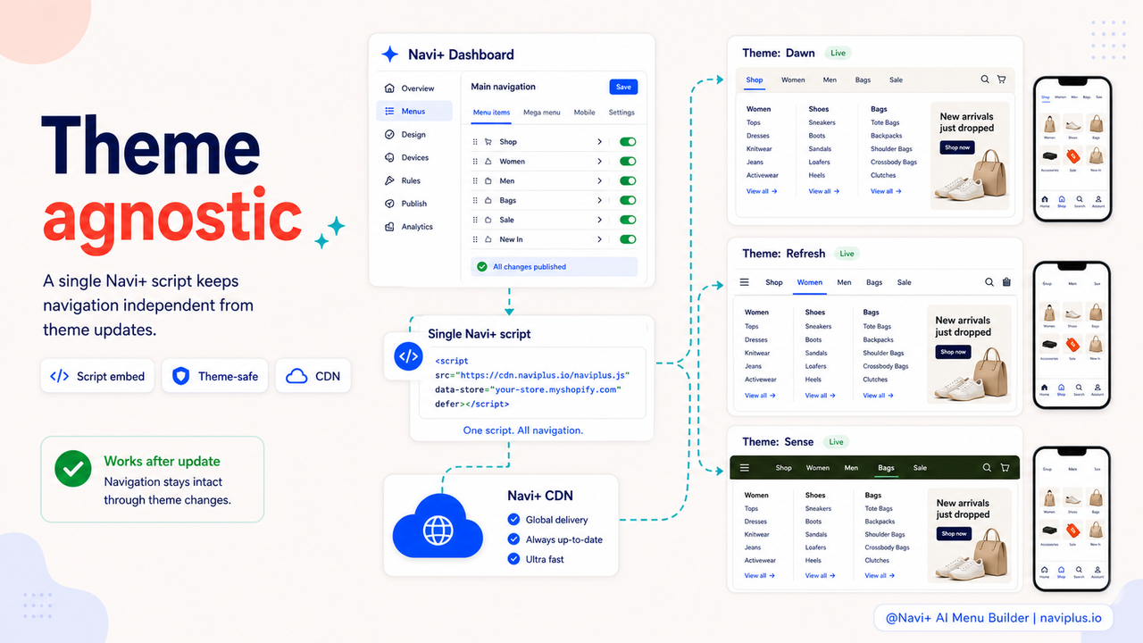Open the cart icon in Dawn theme
The width and height of the screenshot is (1143, 643).
pos(1002,79)
